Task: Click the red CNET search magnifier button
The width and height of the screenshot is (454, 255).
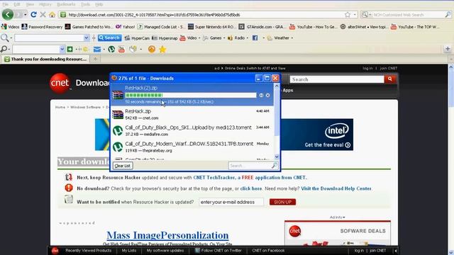Action: tap(389, 79)
